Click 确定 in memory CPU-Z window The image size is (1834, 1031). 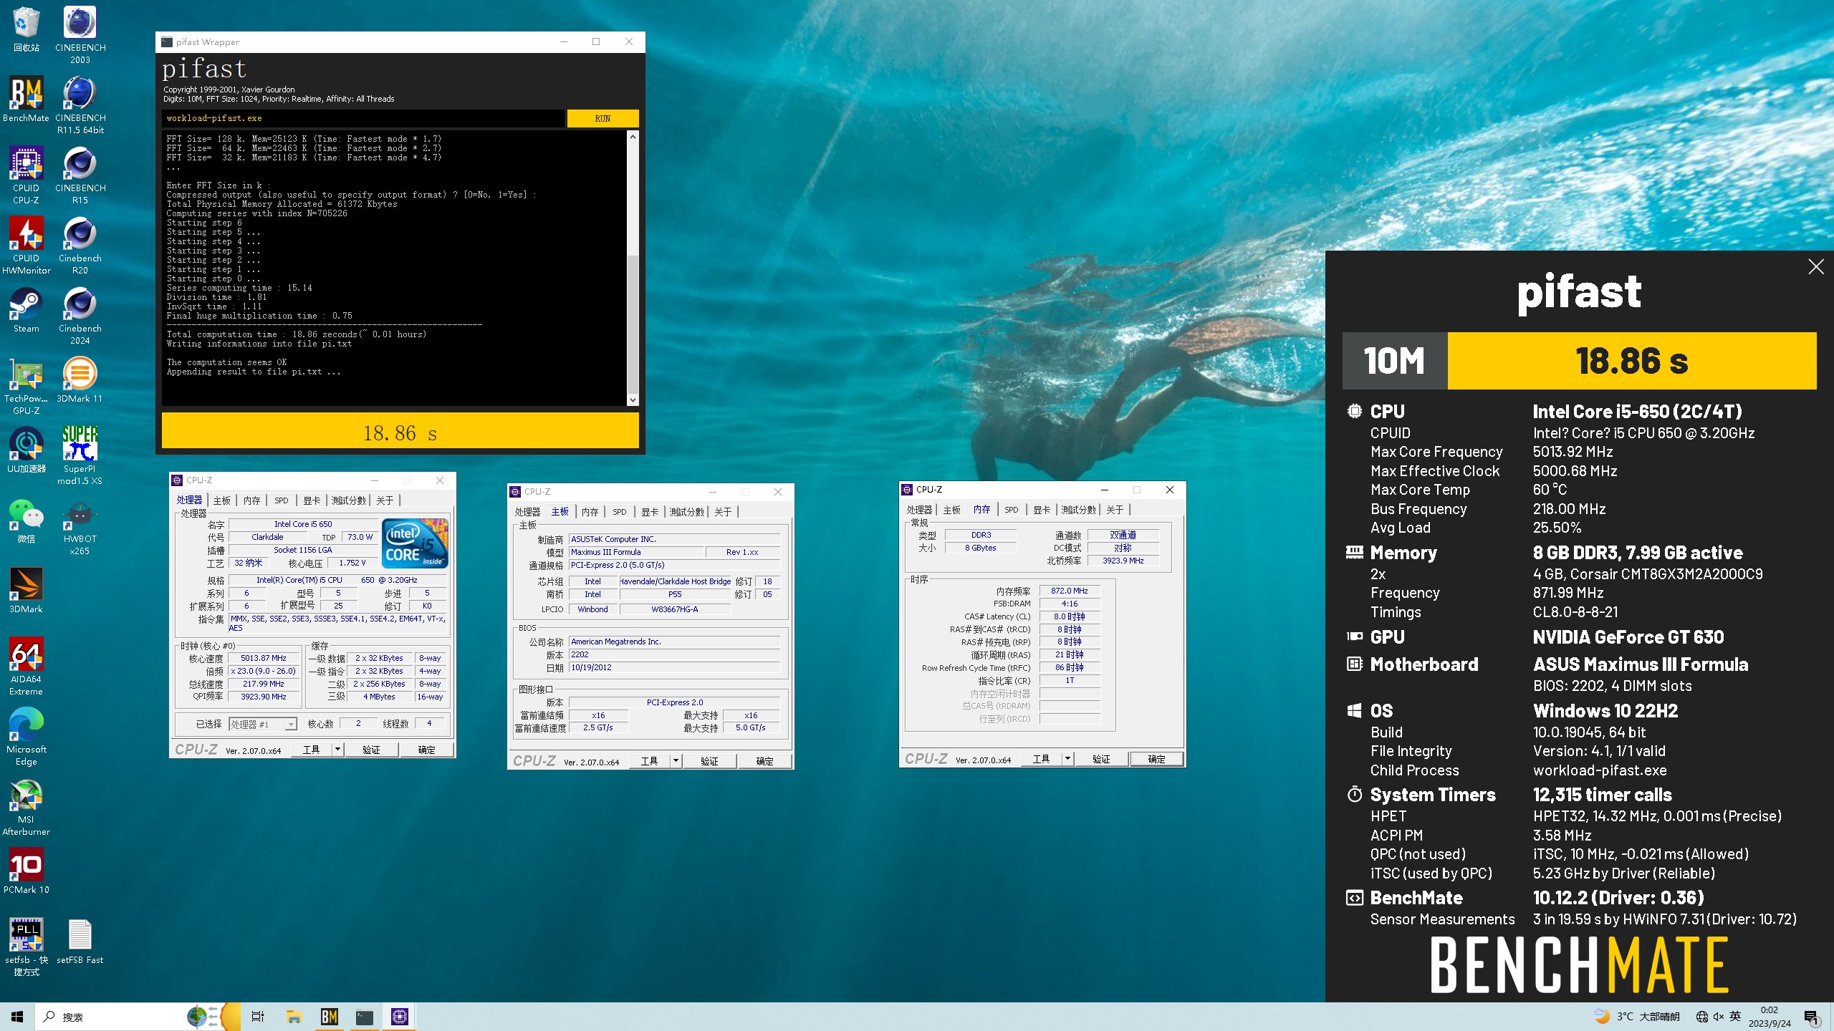click(1156, 759)
